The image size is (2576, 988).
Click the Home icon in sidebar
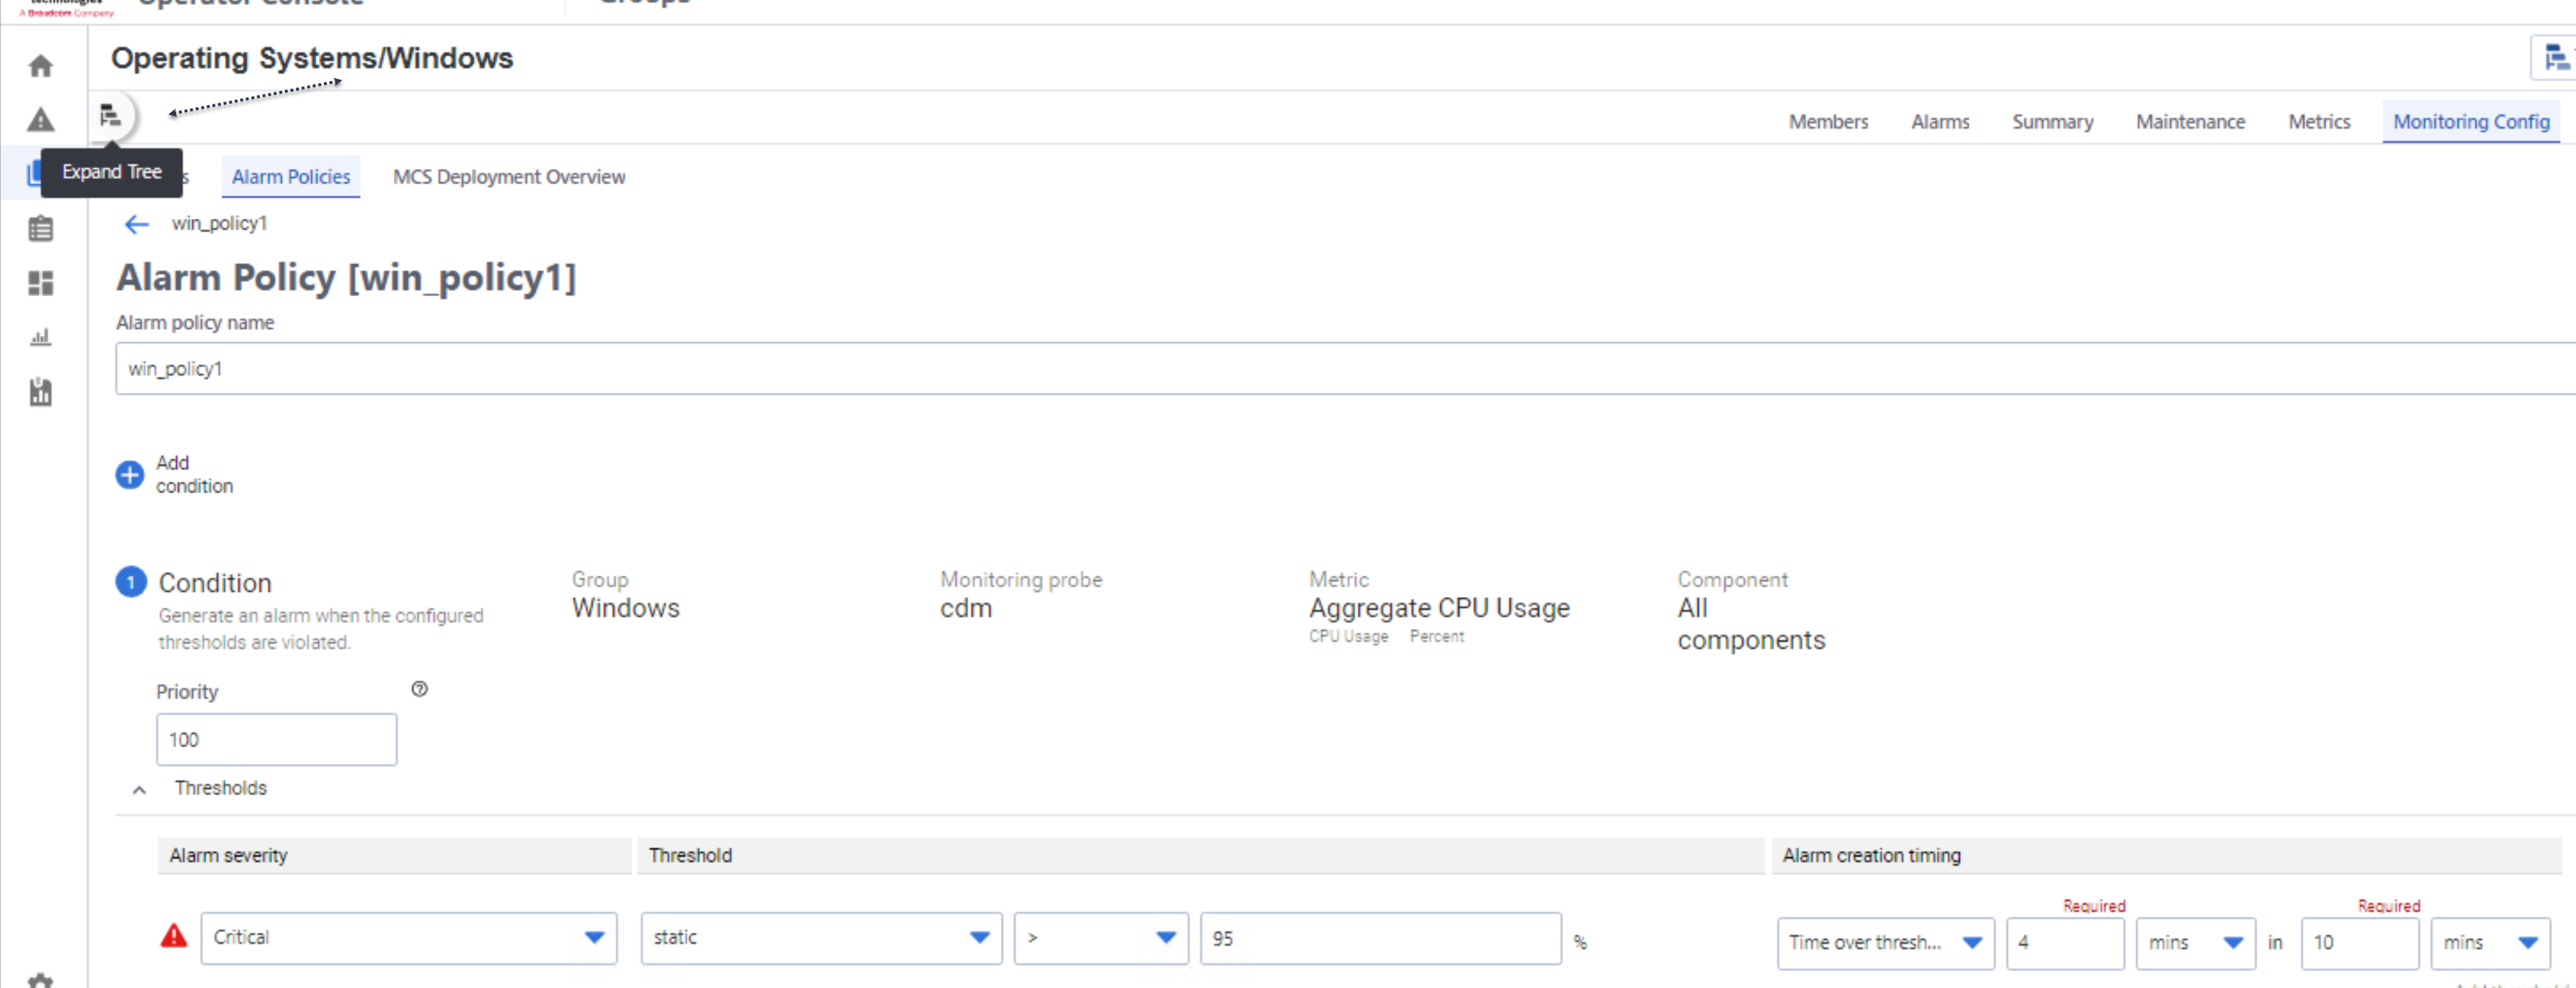pyautogui.click(x=40, y=66)
